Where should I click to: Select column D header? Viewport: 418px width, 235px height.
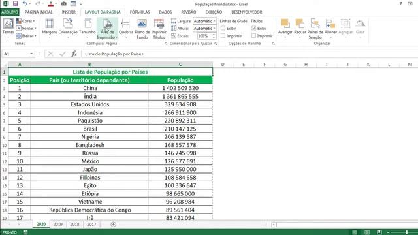[x=223, y=64]
